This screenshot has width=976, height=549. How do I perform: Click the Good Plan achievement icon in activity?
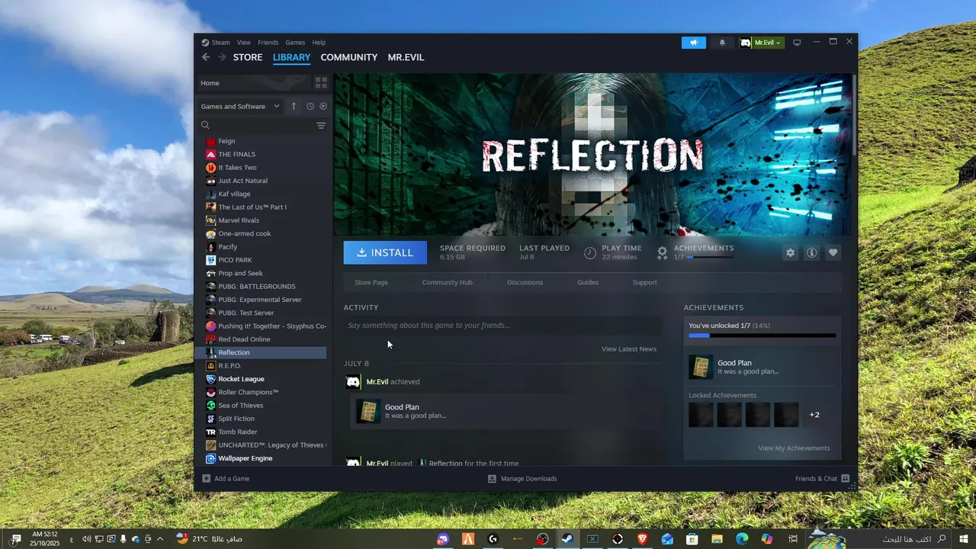click(368, 411)
